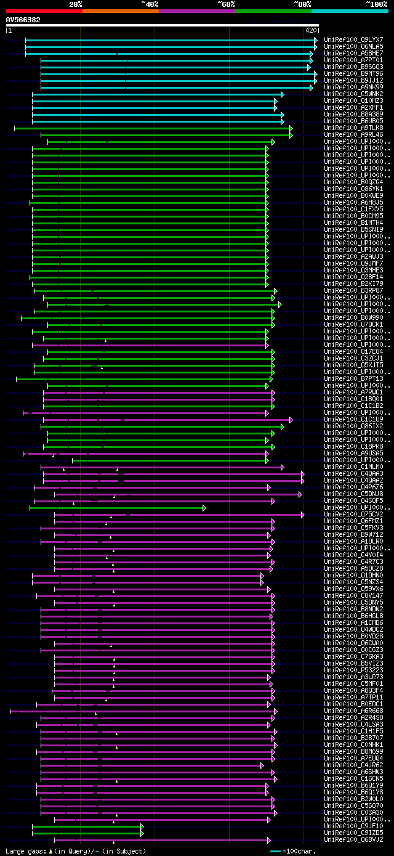Select hit label UniRef100_Q10MZ3
The height and width of the screenshot is (856, 394).
point(353,100)
